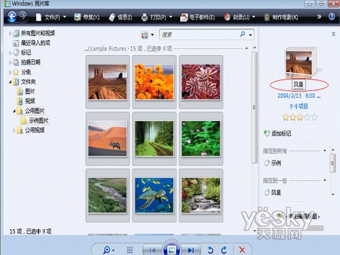Close the info pane with X
This screenshot has height=255, width=340.
pos(333,34)
